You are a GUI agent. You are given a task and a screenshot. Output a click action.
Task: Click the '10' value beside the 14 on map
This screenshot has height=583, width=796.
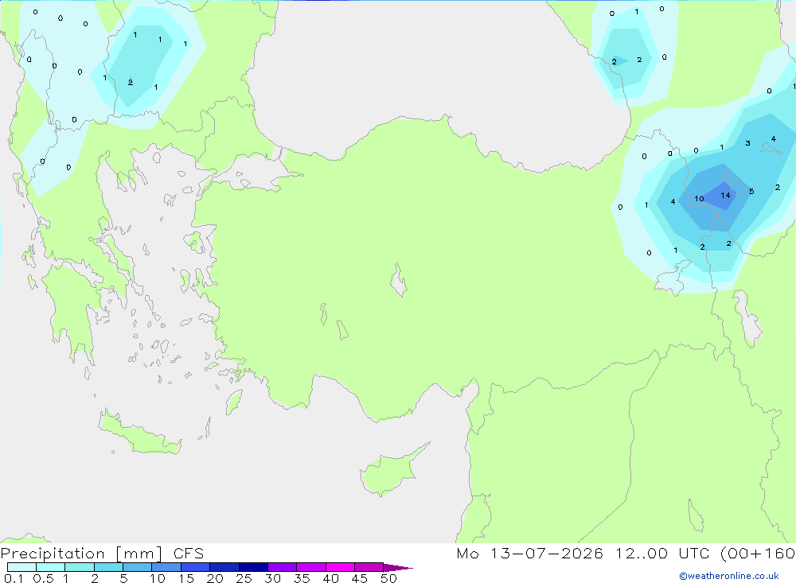(x=699, y=198)
